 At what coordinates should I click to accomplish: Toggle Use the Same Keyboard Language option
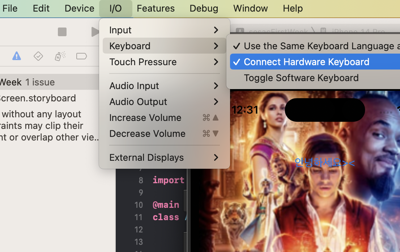[315, 46]
